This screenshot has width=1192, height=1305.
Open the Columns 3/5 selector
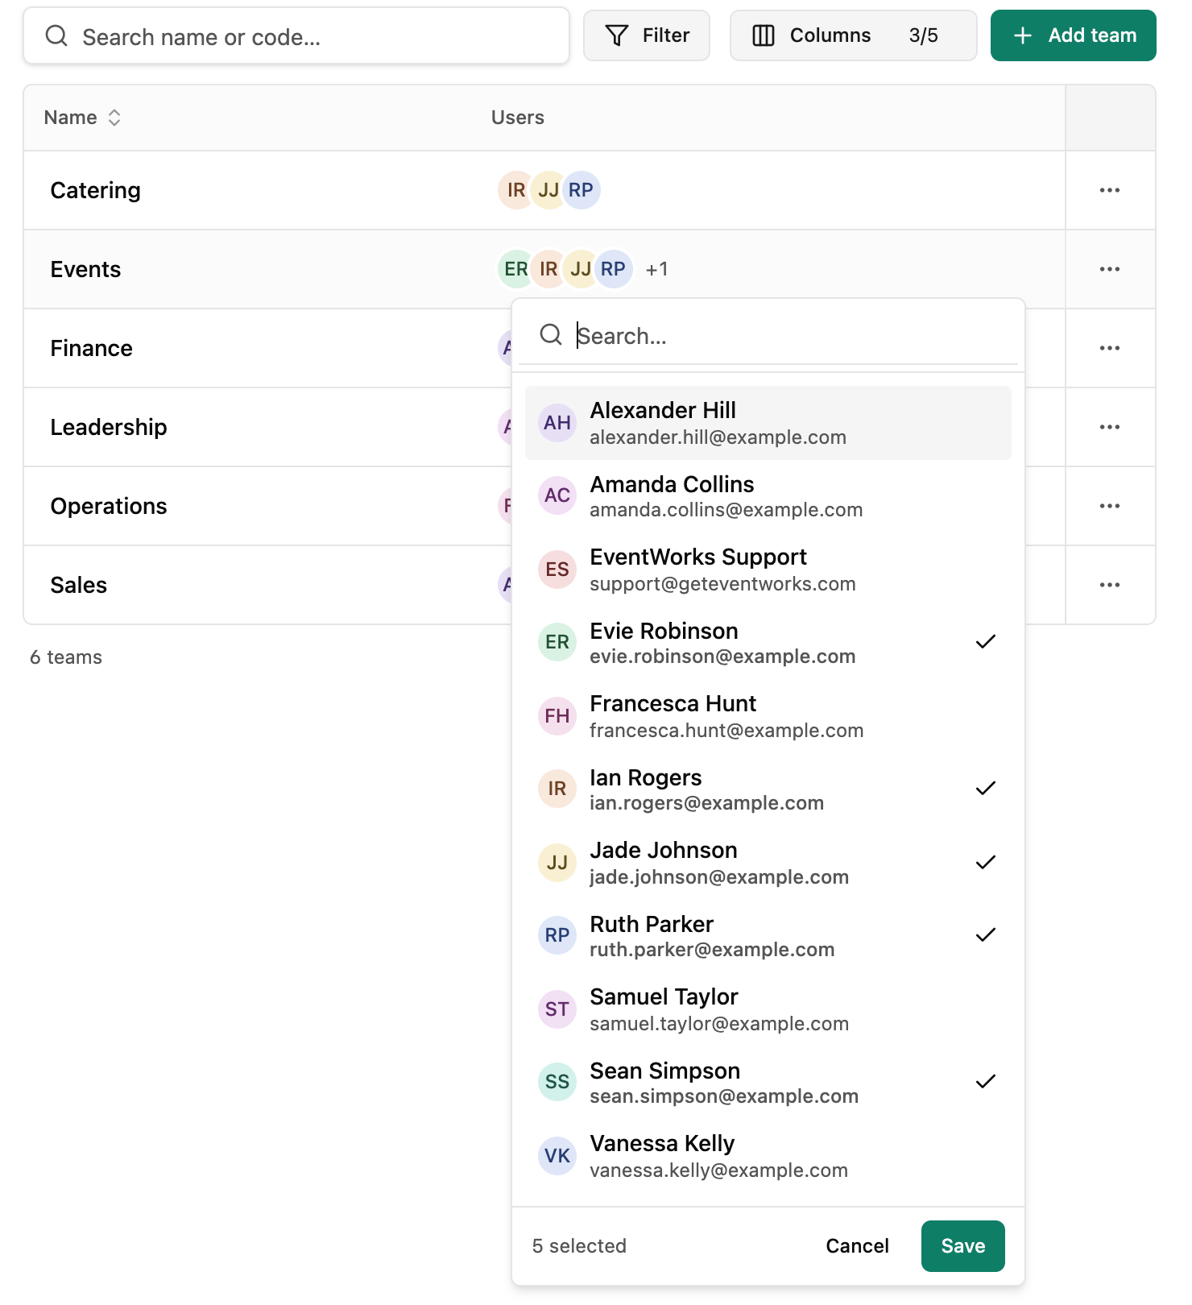853,35
